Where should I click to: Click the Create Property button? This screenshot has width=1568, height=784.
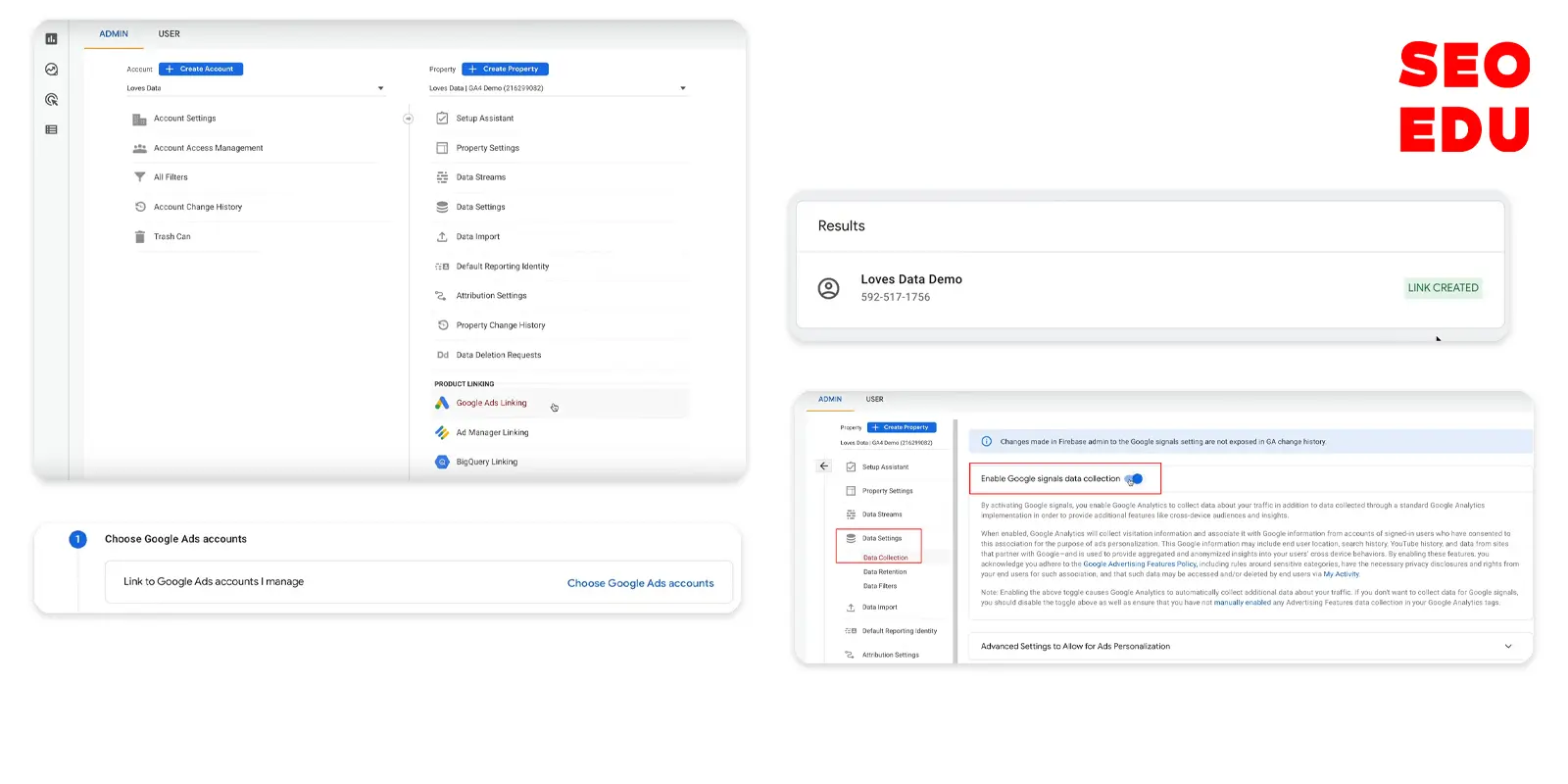[505, 69]
